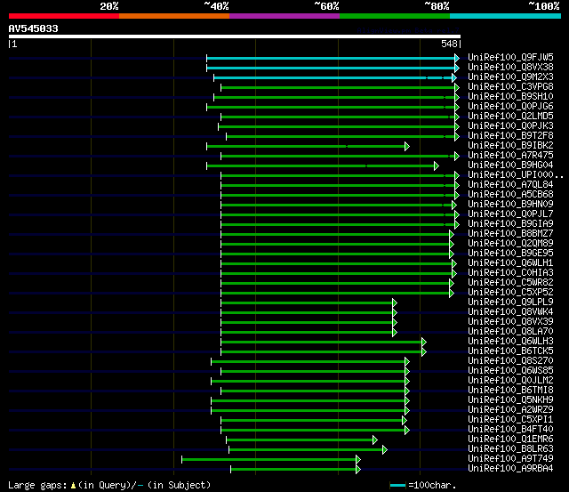Select the UniRef100_A7QL84 label
This screenshot has width=569, height=492.
[x=510, y=184]
